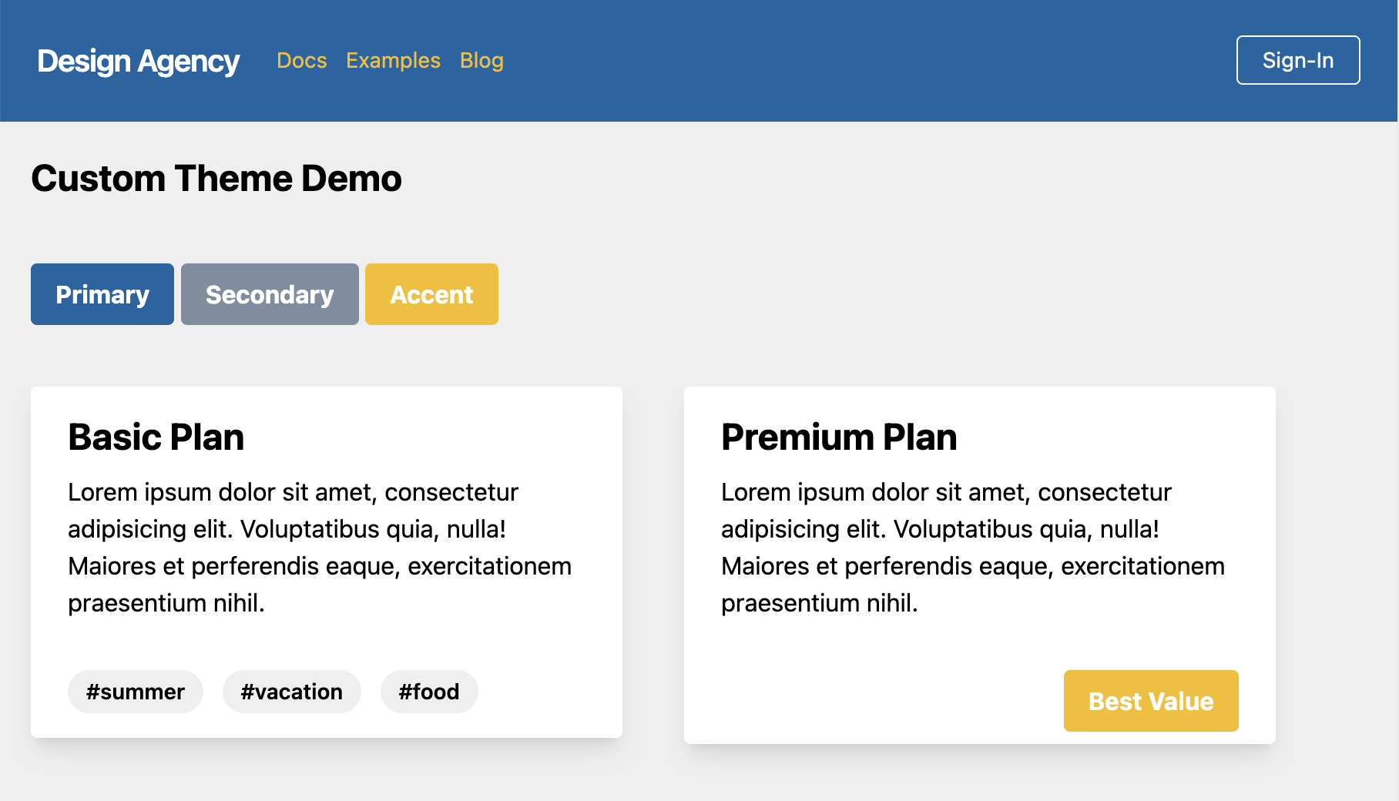Go to the Examples nav item
Screen dimensions: 1399x801
click(x=393, y=61)
